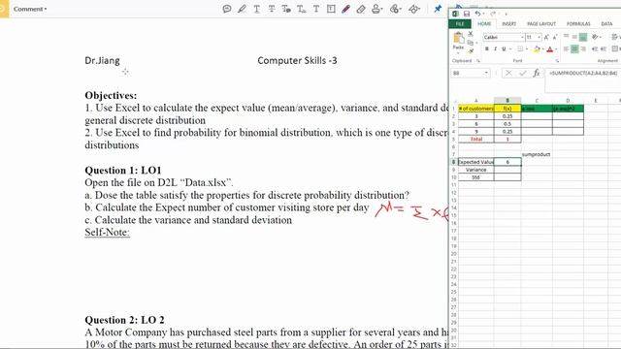Open the Customize Quick Access Toolbar dropdown

pos(506,15)
